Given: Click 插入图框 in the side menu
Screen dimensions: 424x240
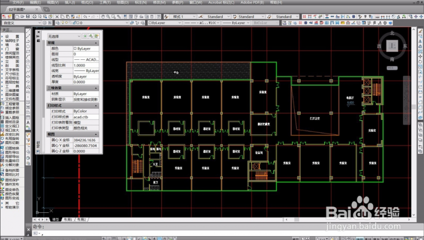Looking at the screenshot, I should click(x=12, y=118).
